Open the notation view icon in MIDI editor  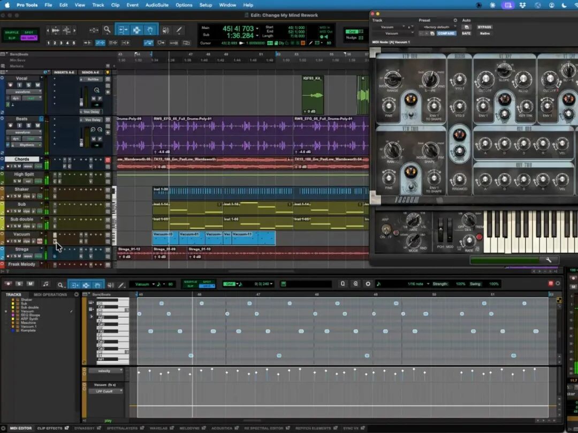(45, 284)
